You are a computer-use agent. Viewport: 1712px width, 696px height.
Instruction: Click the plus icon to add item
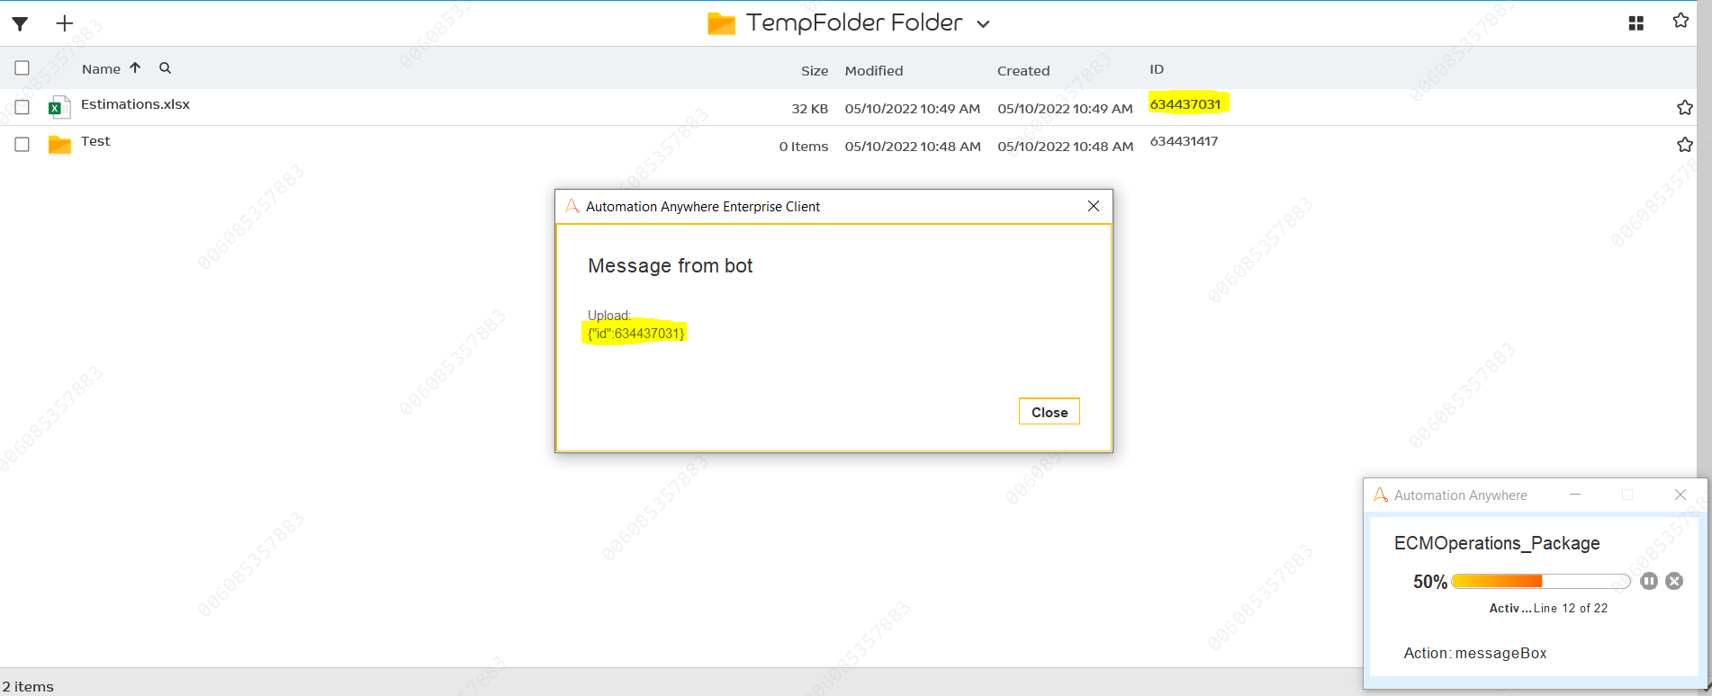64,23
